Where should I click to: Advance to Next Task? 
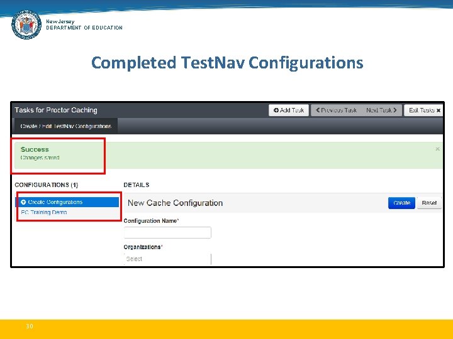coord(381,110)
